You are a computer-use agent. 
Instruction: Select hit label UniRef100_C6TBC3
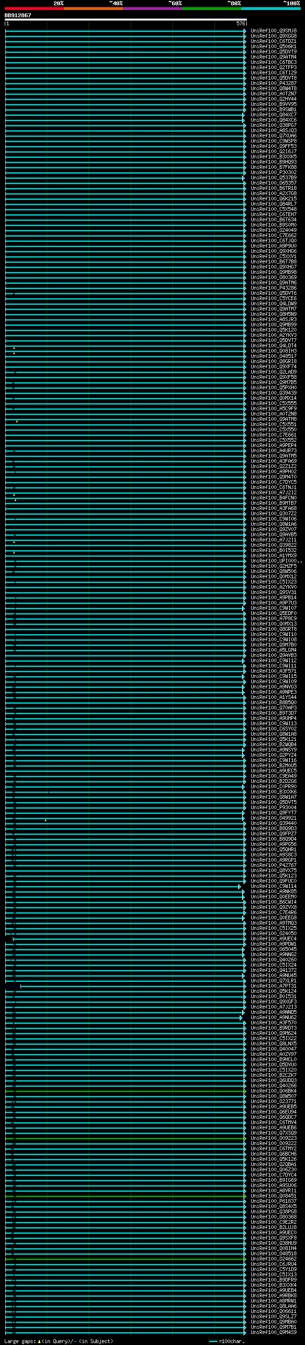point(273,62)
